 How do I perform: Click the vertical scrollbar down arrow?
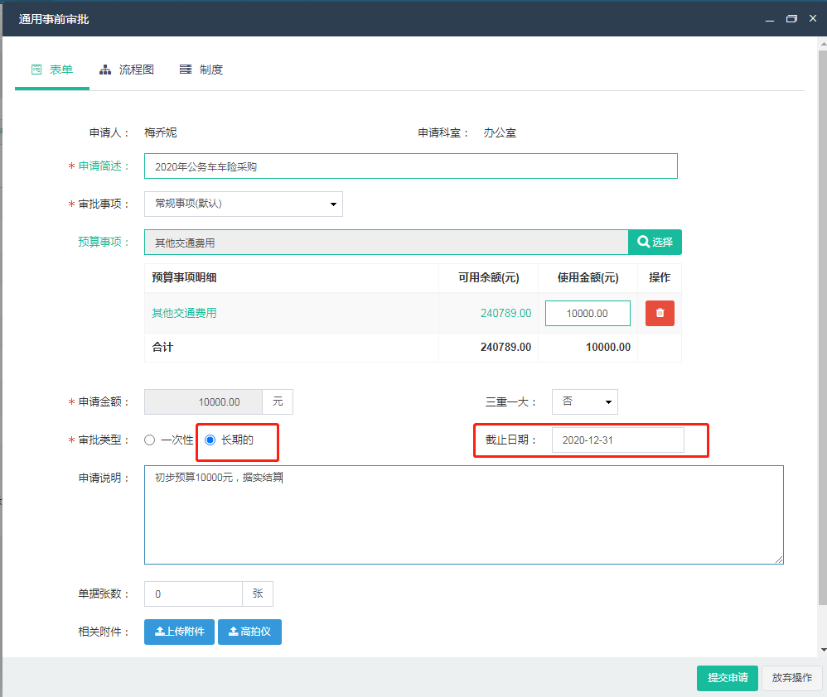823,650
